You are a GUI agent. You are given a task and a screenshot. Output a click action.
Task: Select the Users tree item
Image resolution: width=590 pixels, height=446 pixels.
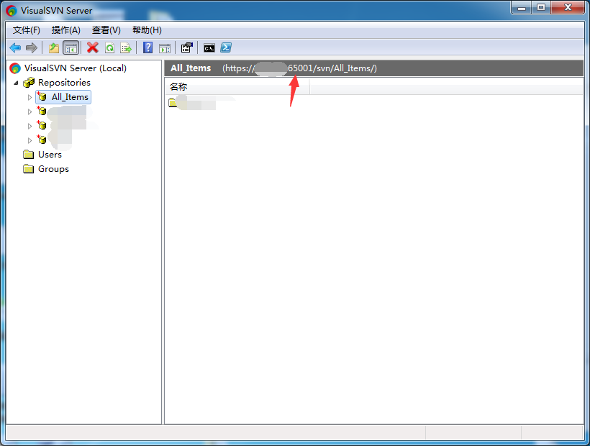coord(50,155)
